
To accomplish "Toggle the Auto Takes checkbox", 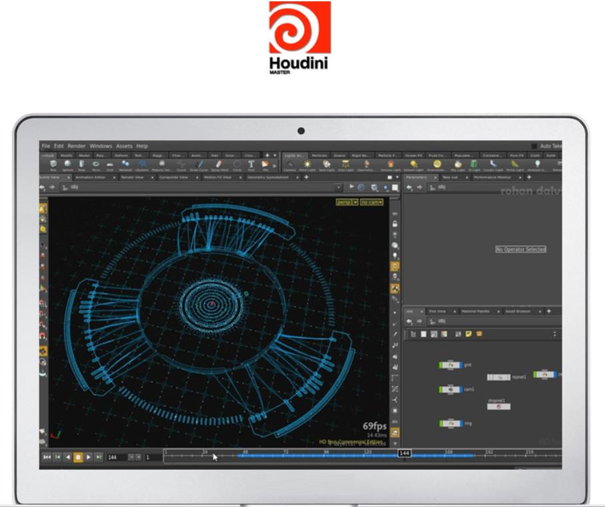I will tap(534, 146).
